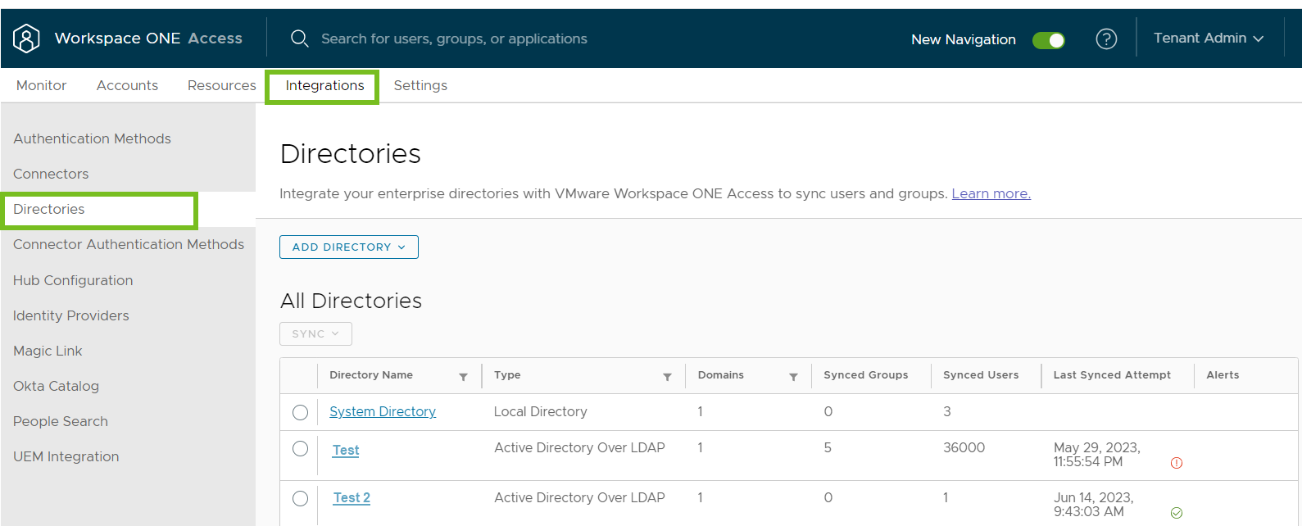This screenshot has width=1302, height=526.
Task: Open Connector Authentication Methods sidebar item
Action: pos(129,244)
